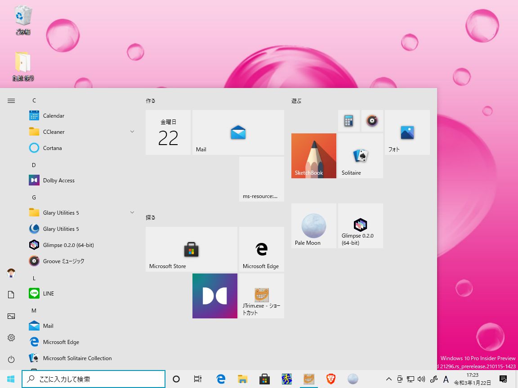This screenshot has width=518, height=388.
Task: Open Glimpse 0.2.0 (64-bit) in the app list
Action: [x=81, y=245]
